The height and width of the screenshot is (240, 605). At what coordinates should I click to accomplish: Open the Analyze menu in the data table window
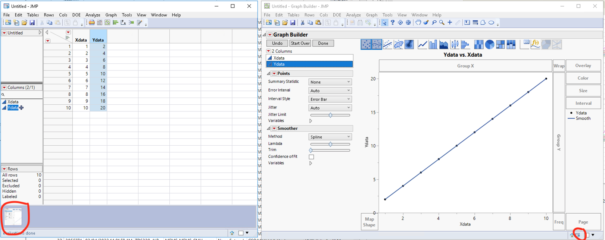[93, 15]
